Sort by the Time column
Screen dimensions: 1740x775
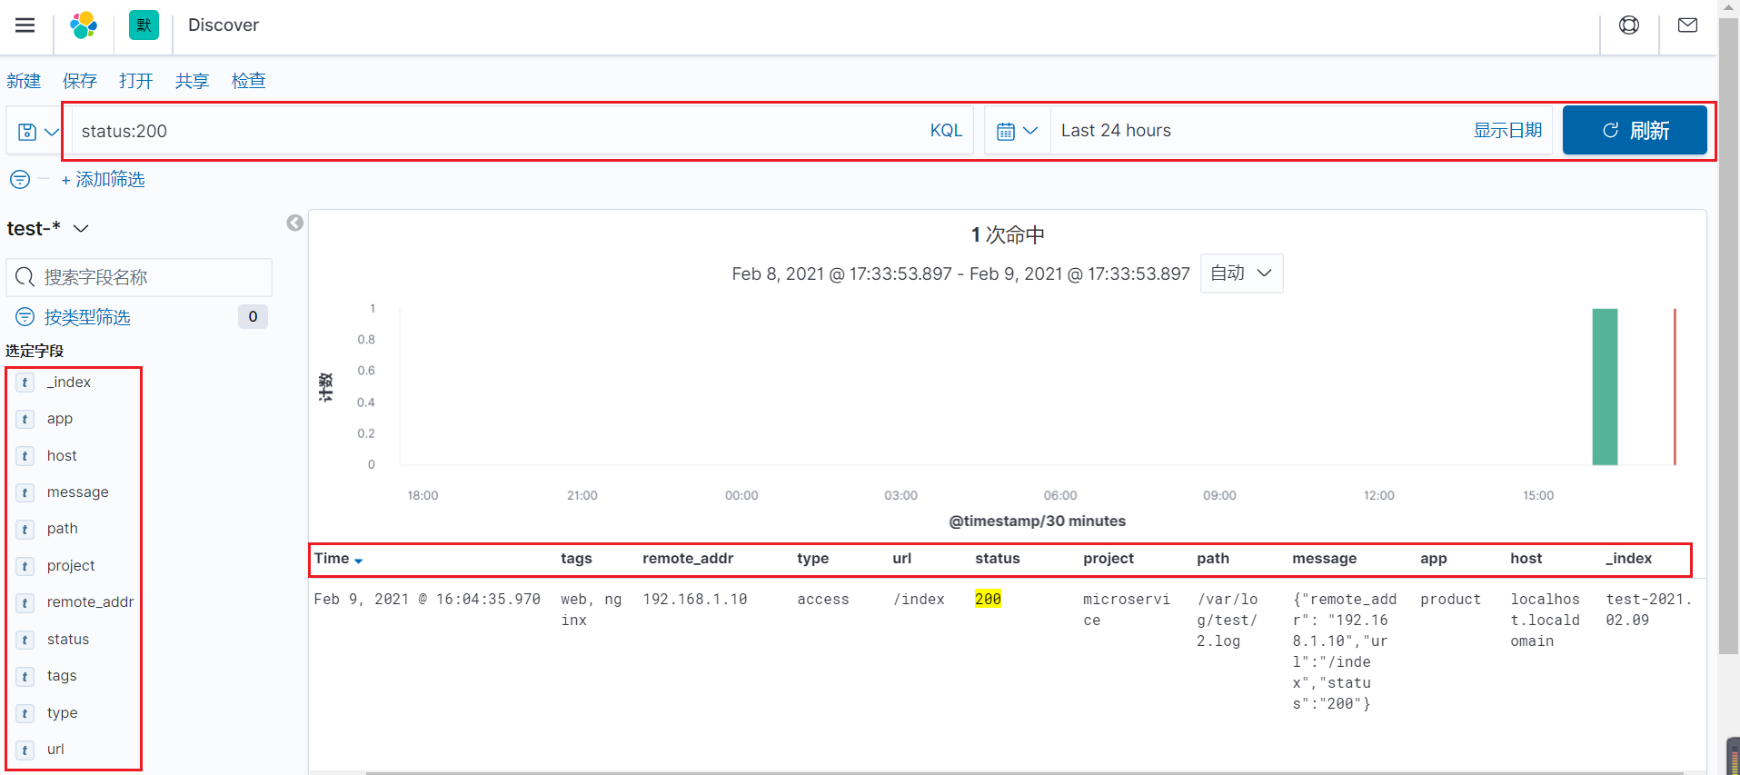click(339, 559)
